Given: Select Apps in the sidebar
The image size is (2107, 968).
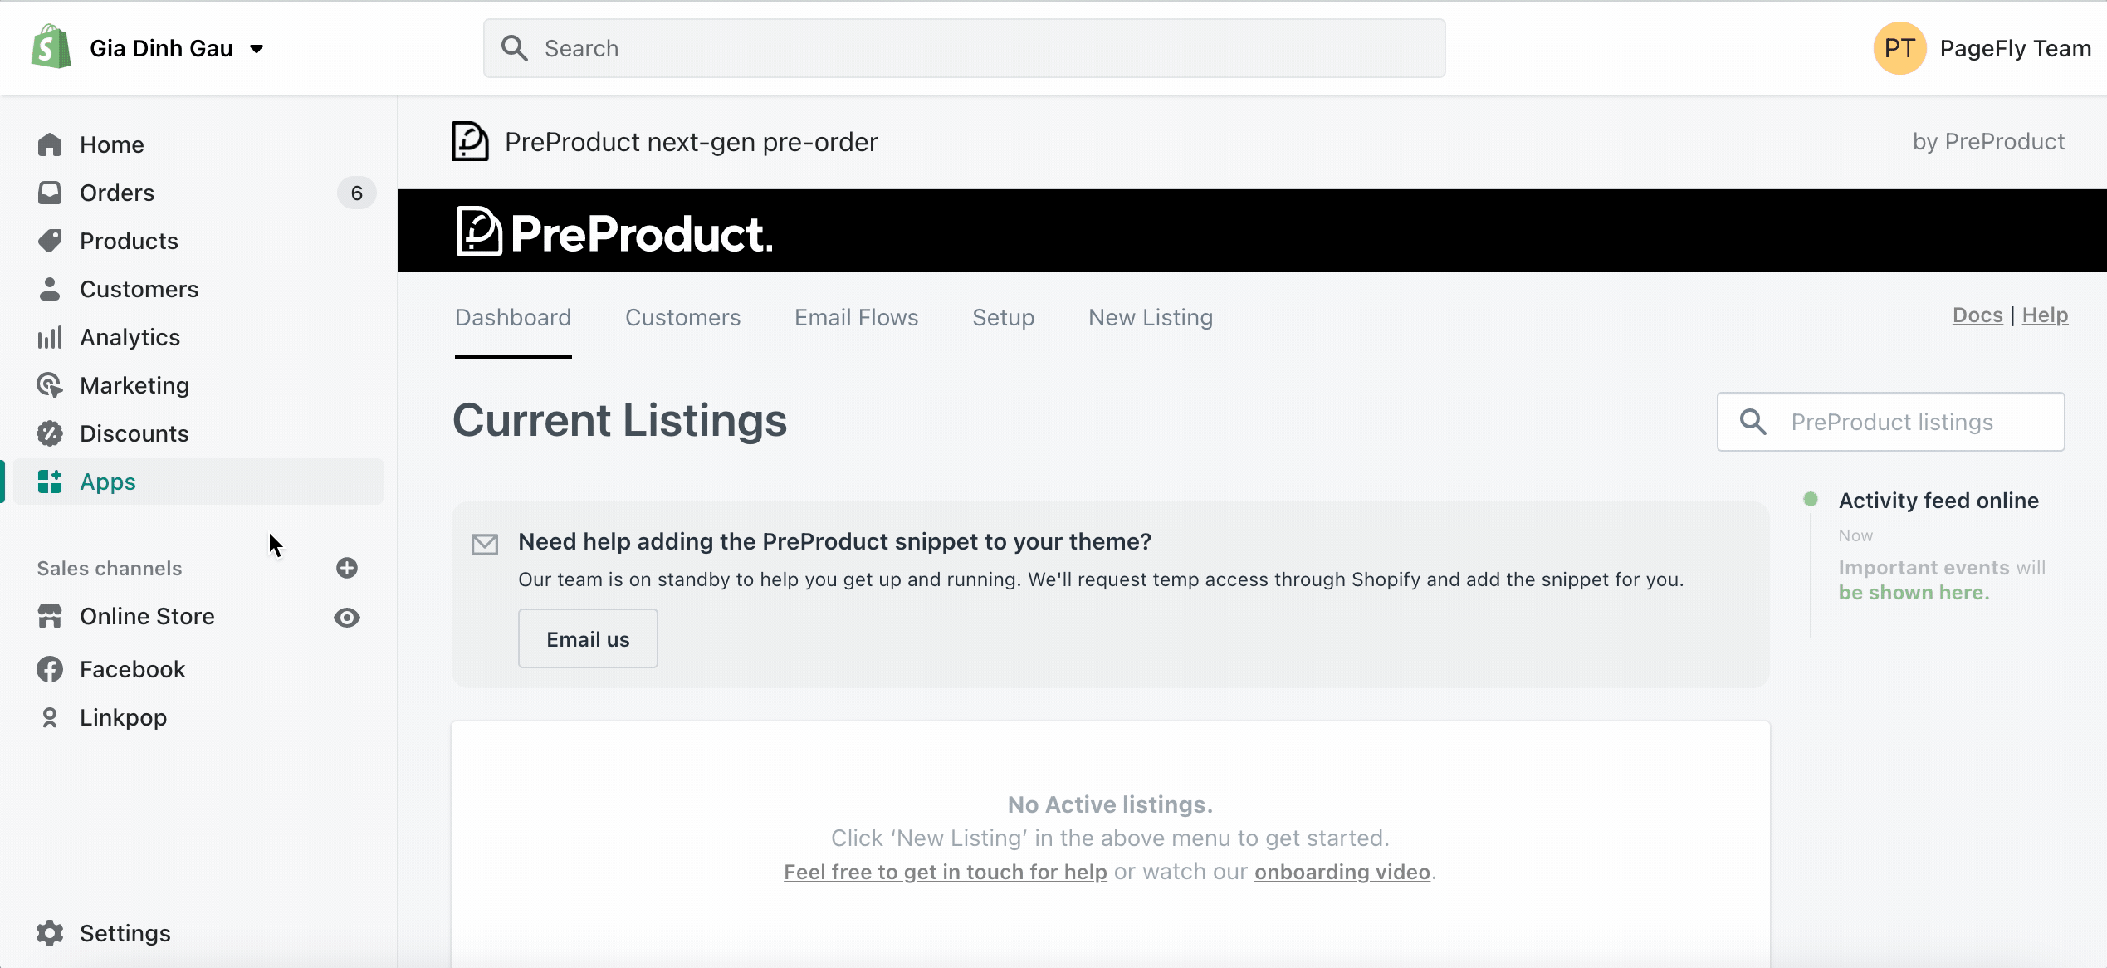Looking at the screenshot, I should (x=198, y=482).
